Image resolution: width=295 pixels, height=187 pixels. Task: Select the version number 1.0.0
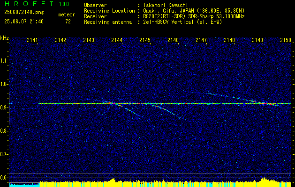(x=64, y=4)
